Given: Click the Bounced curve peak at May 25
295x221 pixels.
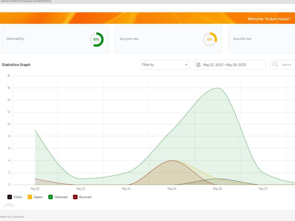Looking at the screenshot, I should (x=172, y=161).
